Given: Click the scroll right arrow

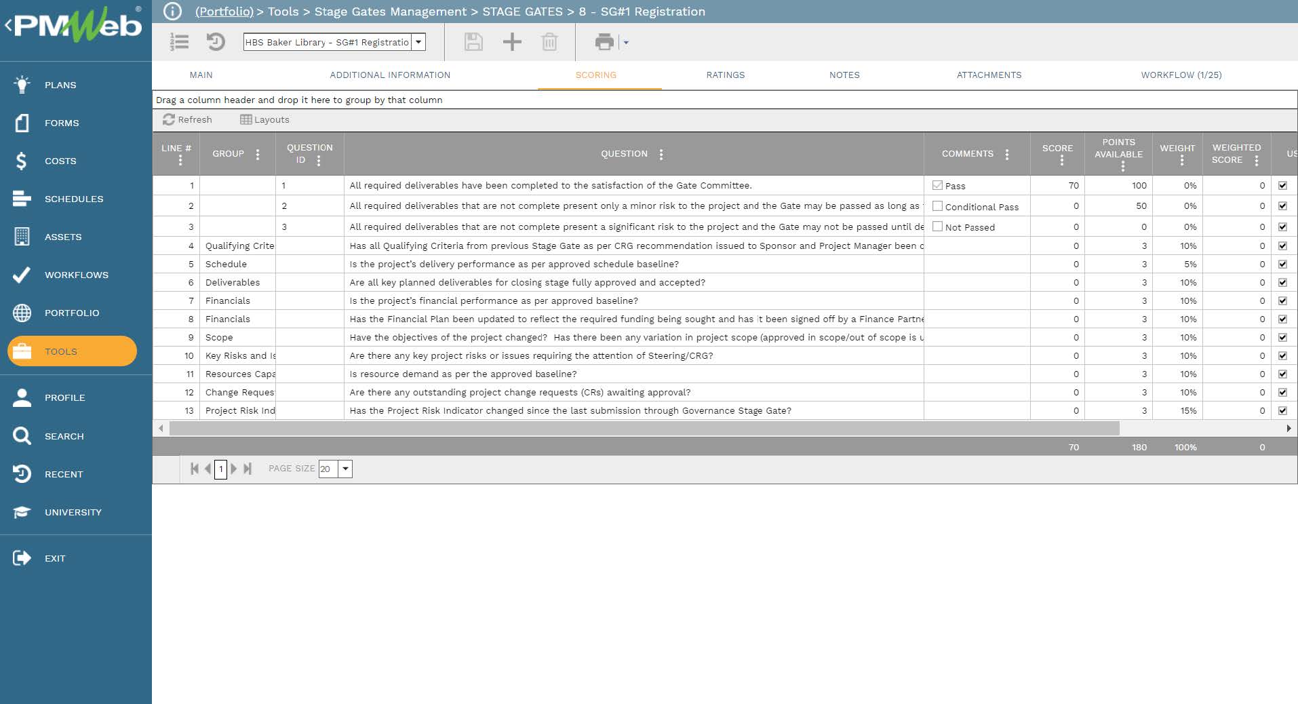Looking at the screenshot, I should pos(1289,428).
